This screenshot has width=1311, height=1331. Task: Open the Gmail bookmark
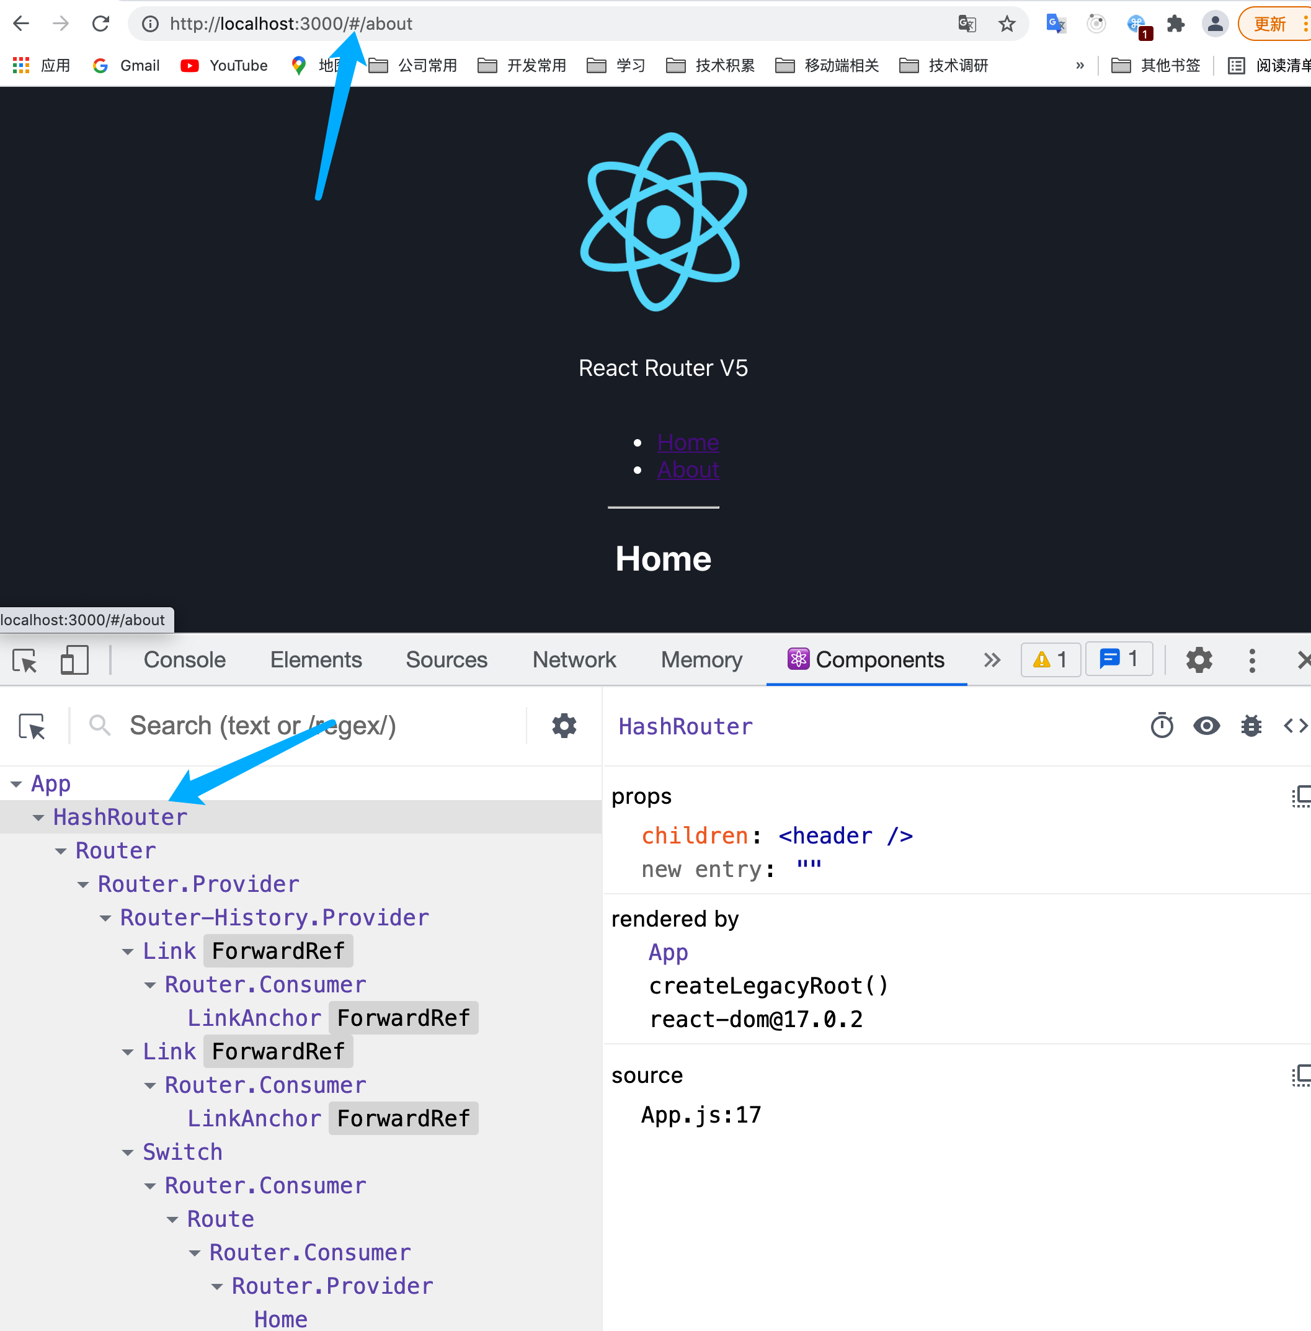pyautogui.click(x=126, y=65)
